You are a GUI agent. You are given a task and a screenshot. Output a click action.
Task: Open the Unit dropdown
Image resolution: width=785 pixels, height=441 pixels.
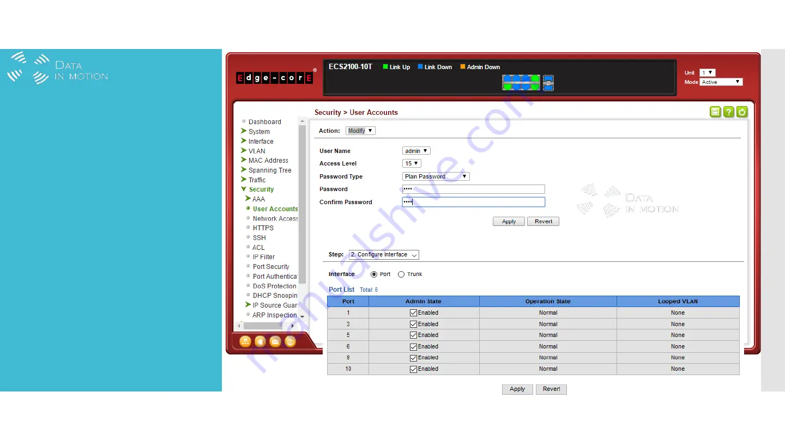point(708,72)
